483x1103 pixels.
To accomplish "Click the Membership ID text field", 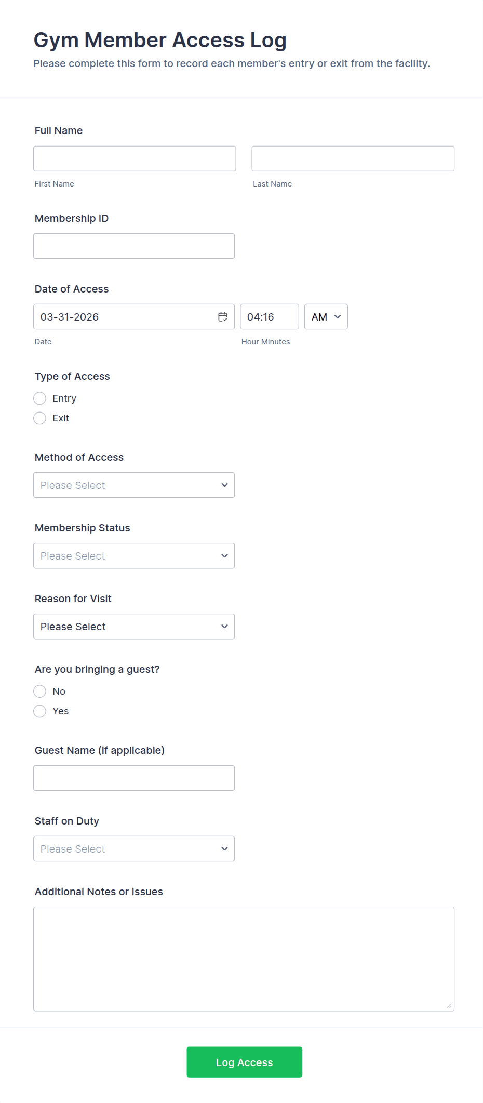I will (x=133, y=246).
